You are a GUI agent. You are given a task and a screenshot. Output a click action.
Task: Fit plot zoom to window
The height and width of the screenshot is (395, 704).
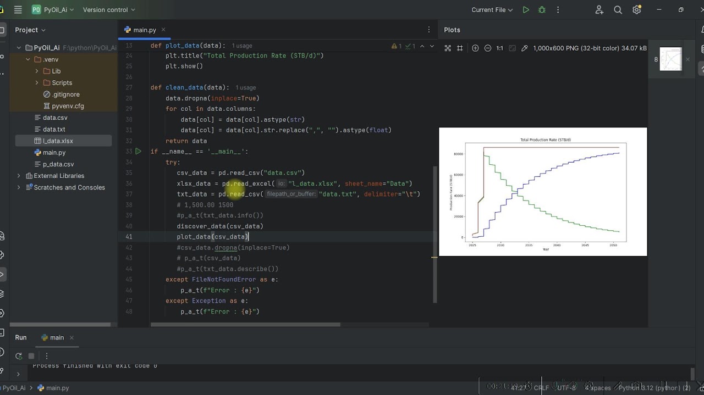click(x=512, y=48)
